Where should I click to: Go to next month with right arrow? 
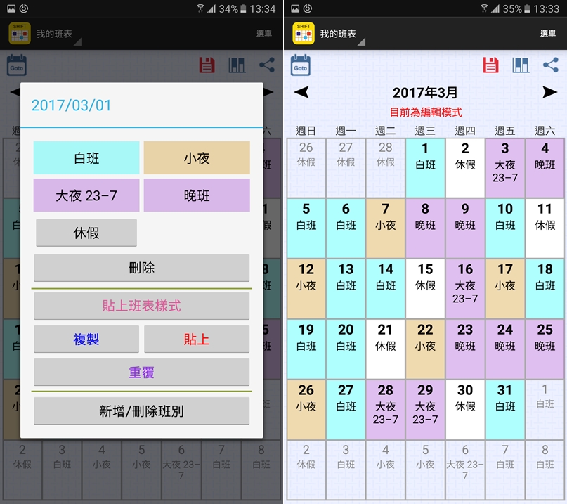pos(549,92)
